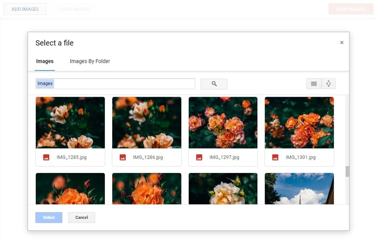Click the image file icon beside IMG_1297.jpg
The width and height of the screenshot is (376, 242).
199,157
